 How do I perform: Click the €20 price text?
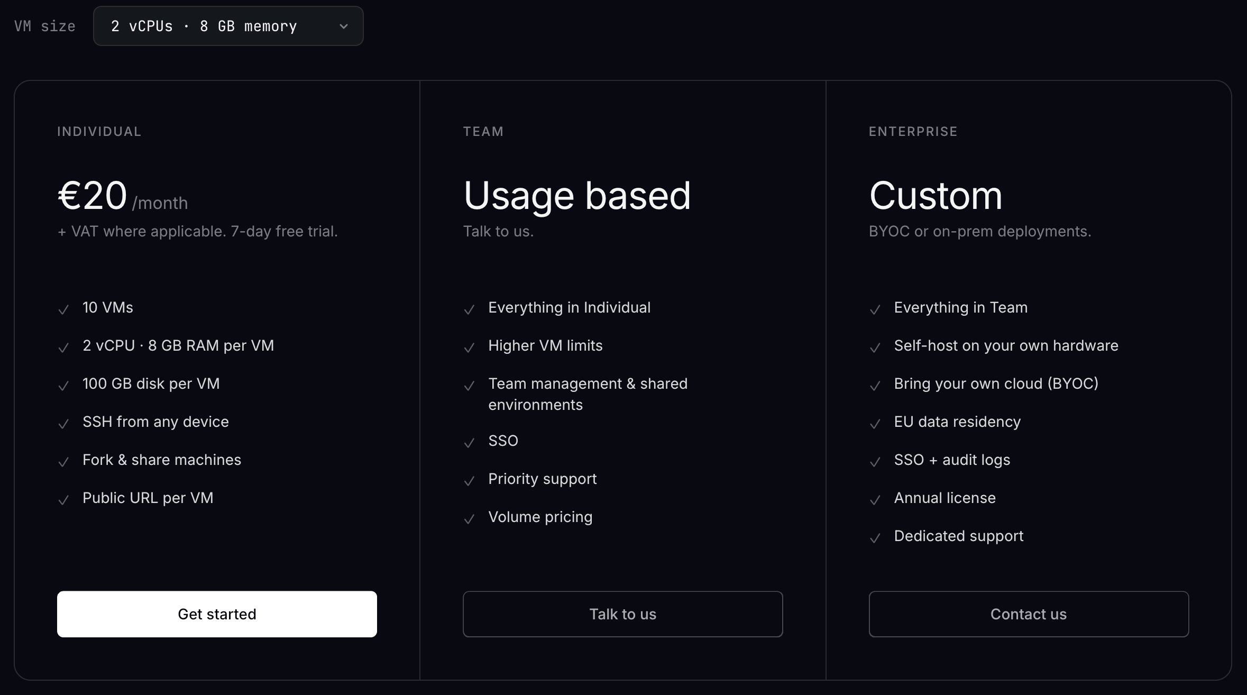[92, 195]
